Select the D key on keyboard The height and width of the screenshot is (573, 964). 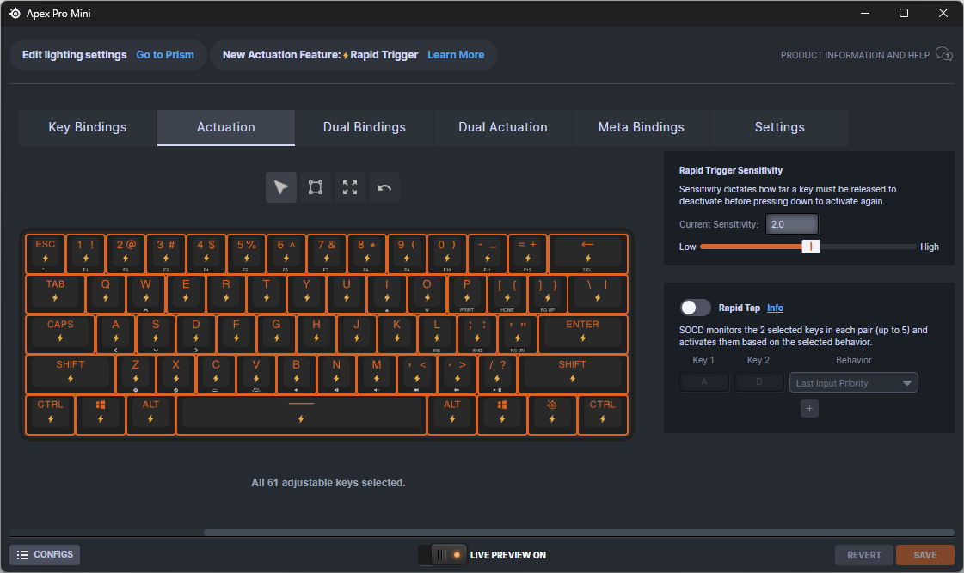point(196,334)
